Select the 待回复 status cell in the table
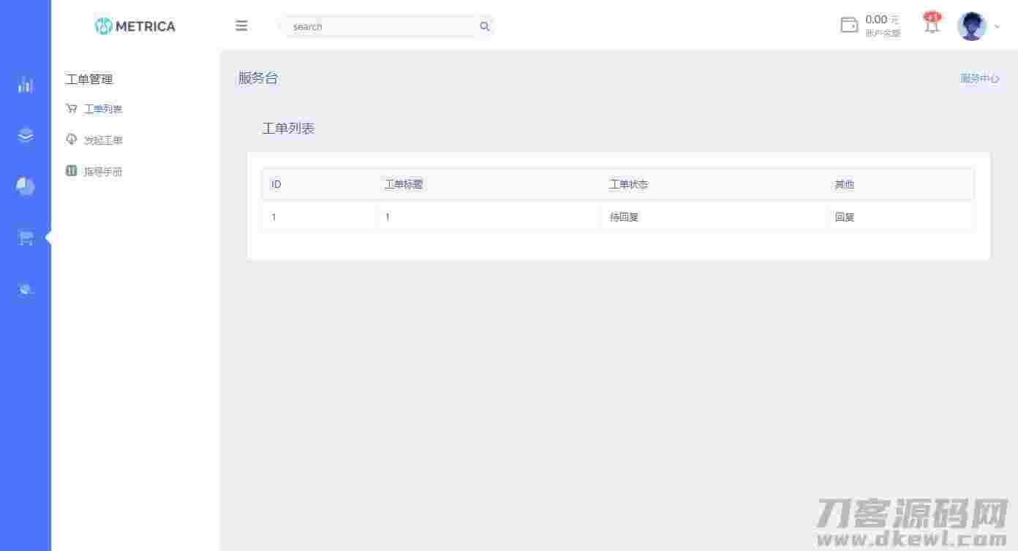Image resolution: width=1018 pixels, height=551 pixels. (623, 216)
